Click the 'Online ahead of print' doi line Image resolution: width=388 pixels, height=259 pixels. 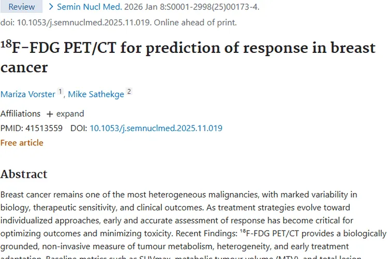118,22
